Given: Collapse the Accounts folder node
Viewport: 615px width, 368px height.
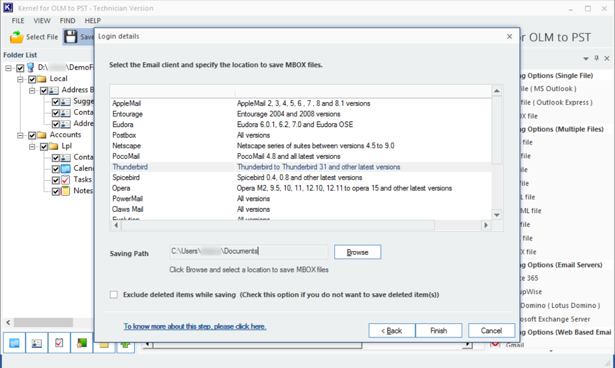Looking at the screenshot, I should tap(20, 135).
